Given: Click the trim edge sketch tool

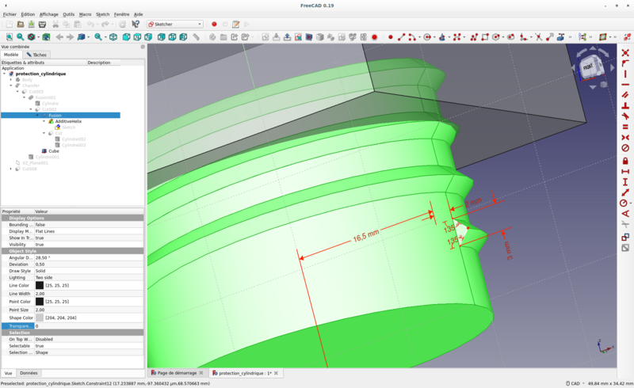Looking at the screenshot, I should [x=538, y=36].
